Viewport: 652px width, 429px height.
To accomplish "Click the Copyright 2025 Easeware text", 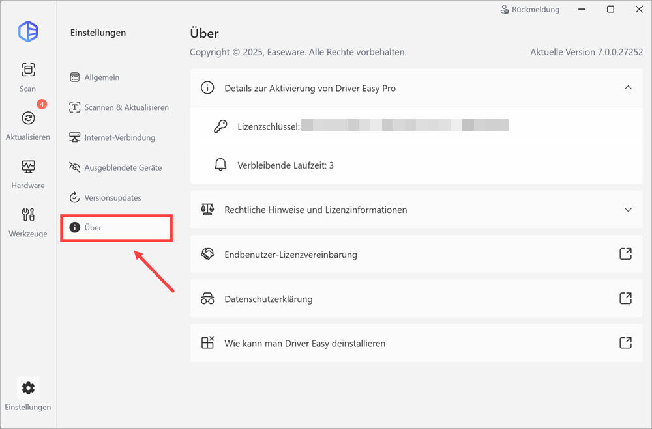I will [298, 52].
